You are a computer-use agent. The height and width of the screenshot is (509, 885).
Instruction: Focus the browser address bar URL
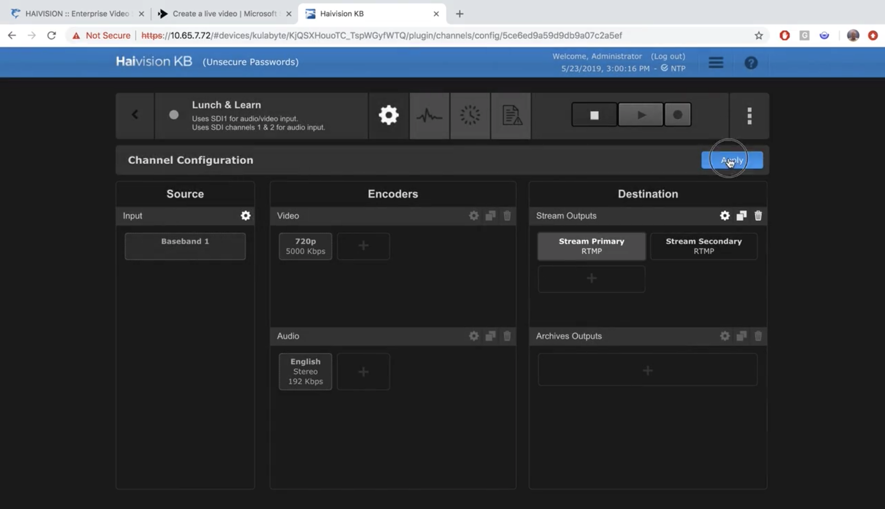pyautogui.click(x=382, y=35)
